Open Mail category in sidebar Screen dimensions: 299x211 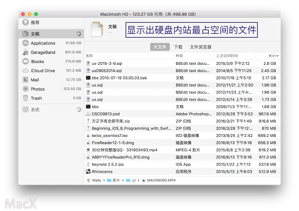(51, 80)
